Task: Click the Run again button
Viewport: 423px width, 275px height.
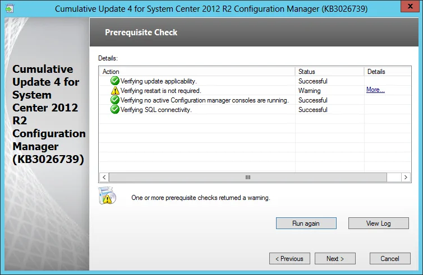Action: coord(306,223)
